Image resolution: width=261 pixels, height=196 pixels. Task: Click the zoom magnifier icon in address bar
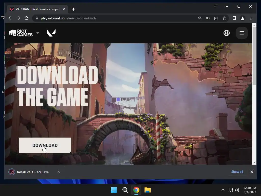pos(200,18)
